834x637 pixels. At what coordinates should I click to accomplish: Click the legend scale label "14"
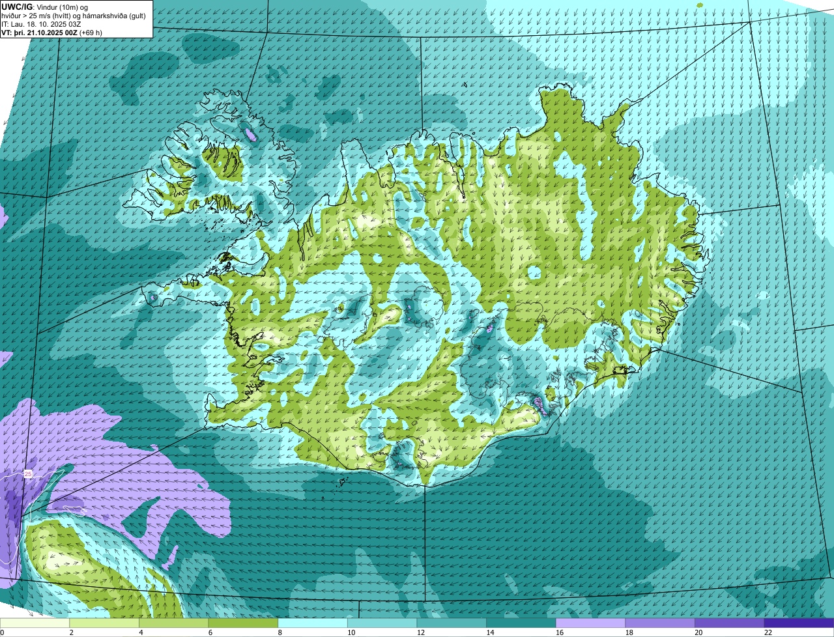490,632
